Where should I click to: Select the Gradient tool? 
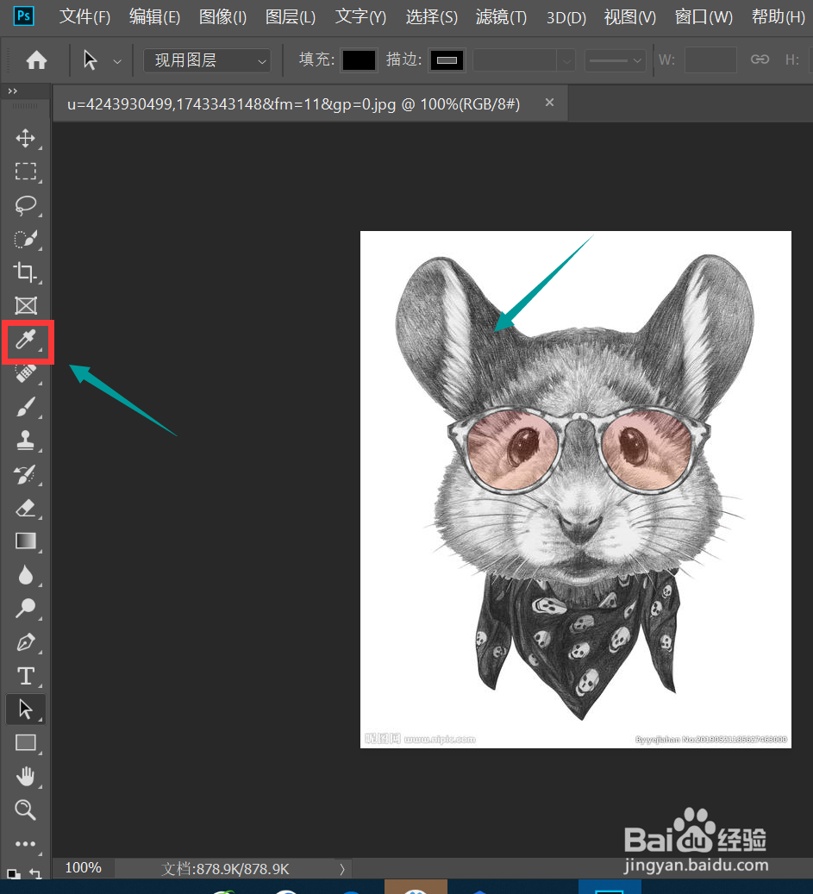[x=26, y=541]
